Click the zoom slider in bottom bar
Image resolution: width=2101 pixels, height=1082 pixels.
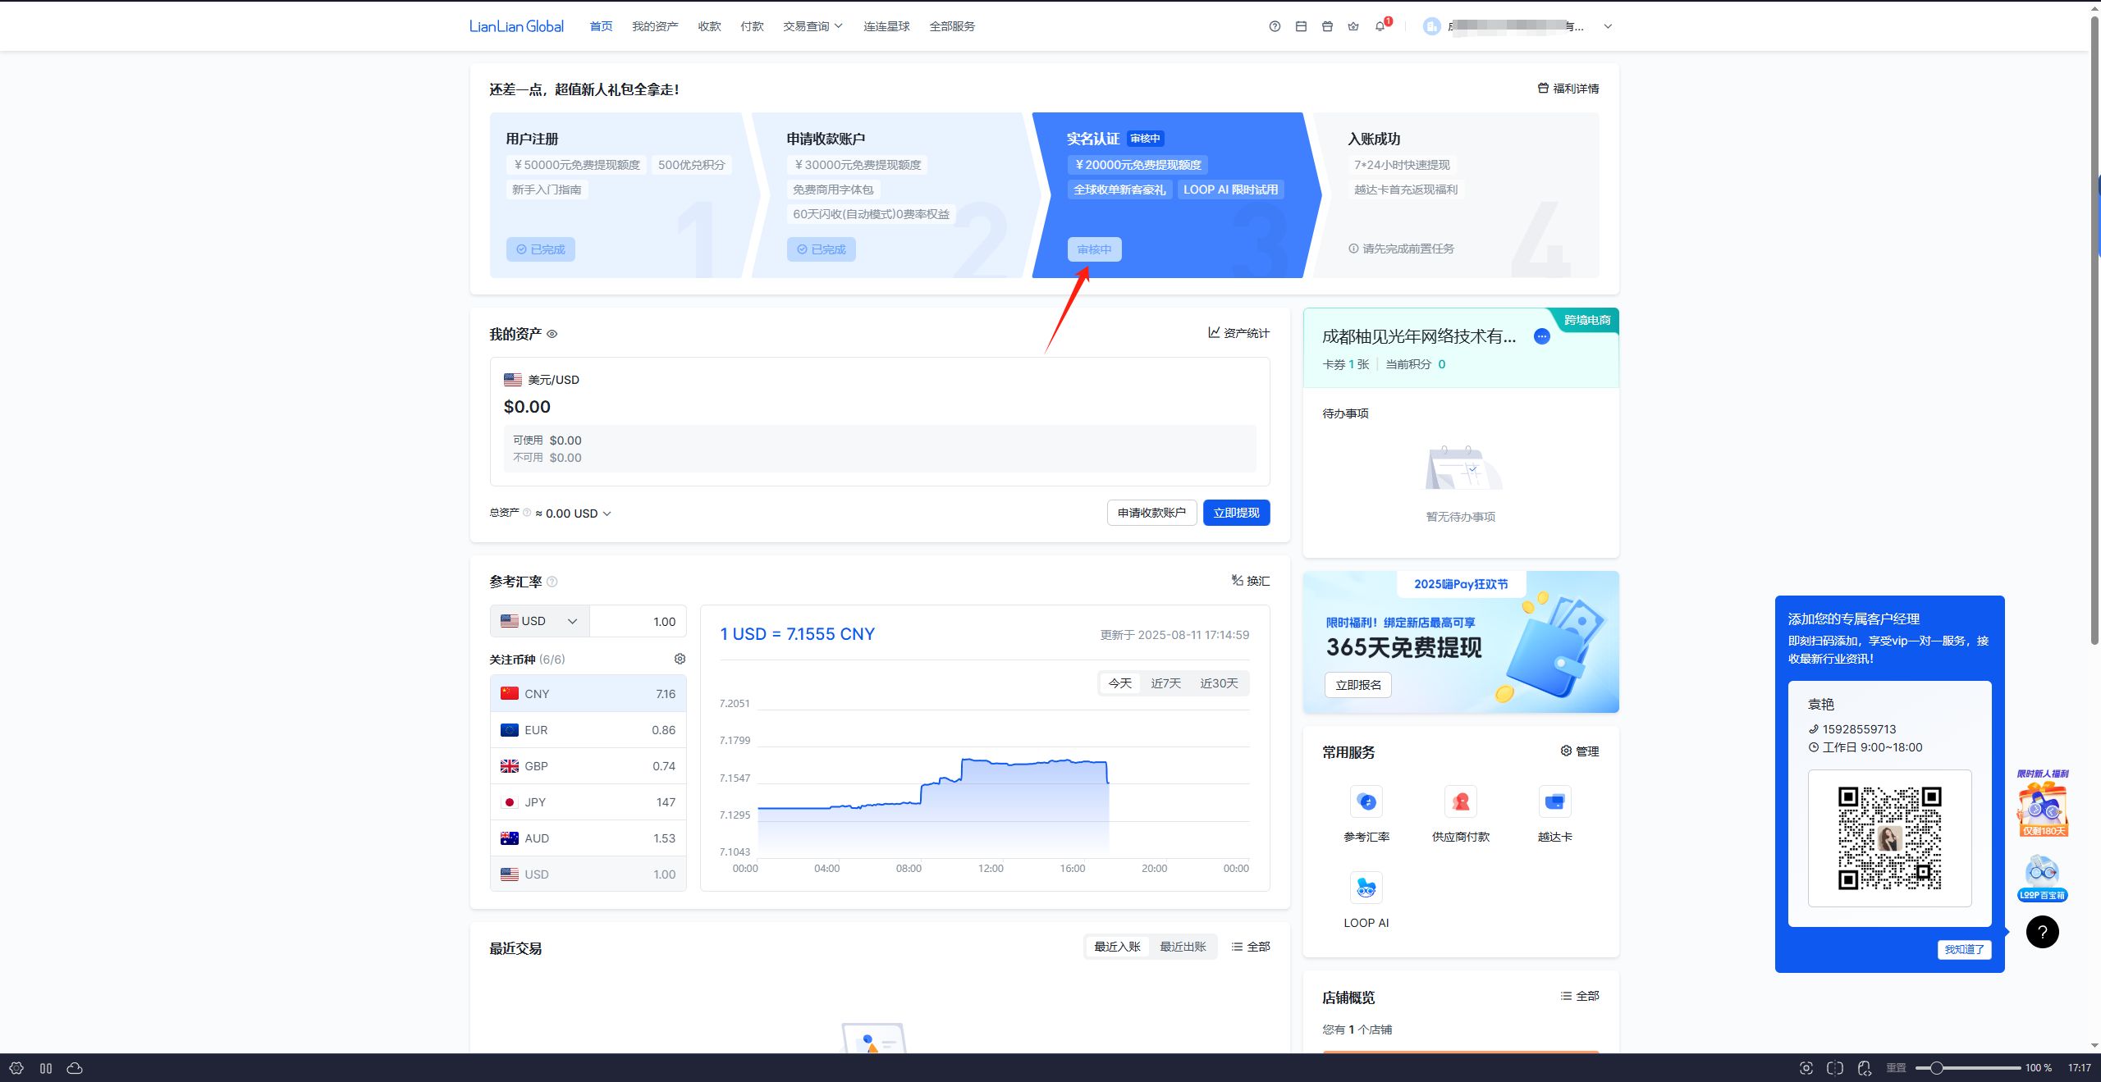coord(1968,1068)
